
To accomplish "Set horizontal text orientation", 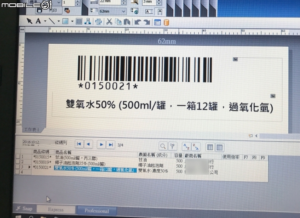I will [149, 12].
